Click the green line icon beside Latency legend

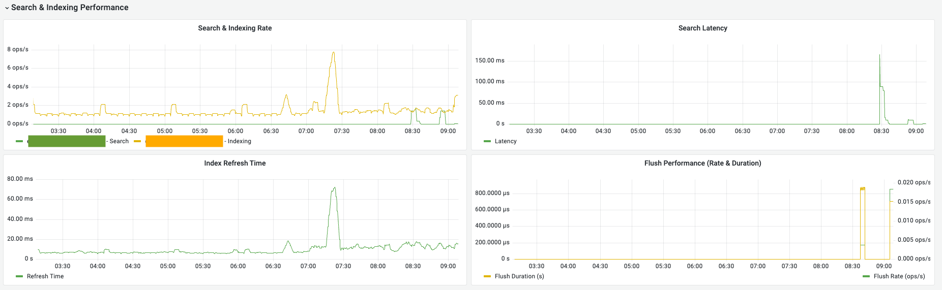pyautogui.click(x=487, y=141)
